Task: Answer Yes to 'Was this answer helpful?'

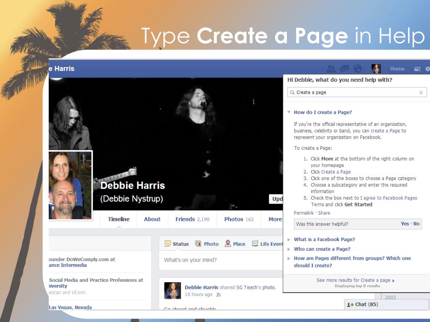Action: 405,224
